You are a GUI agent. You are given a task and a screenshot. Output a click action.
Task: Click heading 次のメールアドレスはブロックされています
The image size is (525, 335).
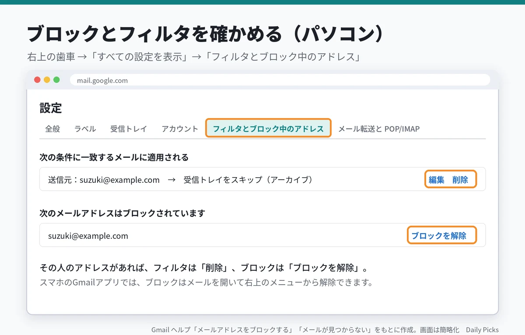[122, 213]
